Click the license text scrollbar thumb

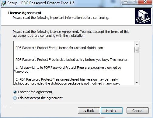pyautogui.click(x=137, y=50)
